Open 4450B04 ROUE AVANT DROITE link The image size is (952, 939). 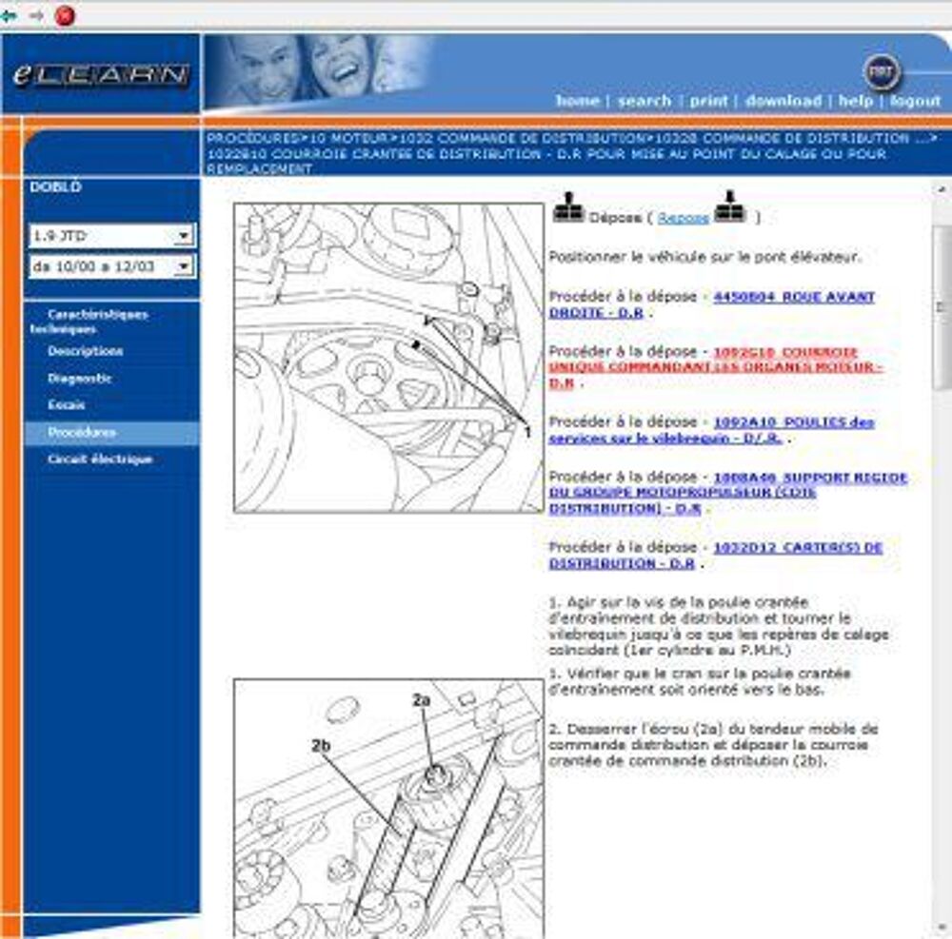[x=793, y=297]
